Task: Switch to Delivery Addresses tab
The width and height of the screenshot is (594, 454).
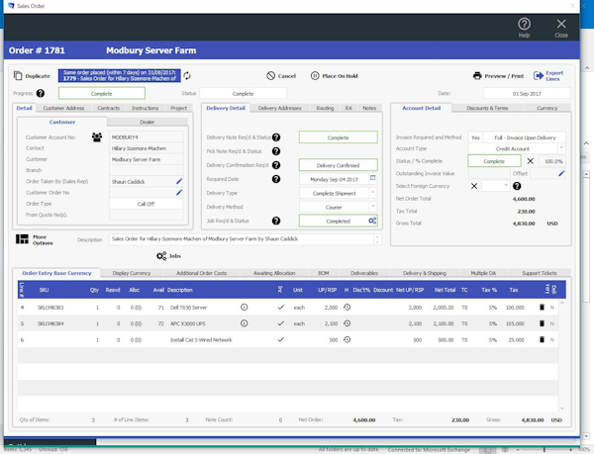Action: (x=279, y=108)
